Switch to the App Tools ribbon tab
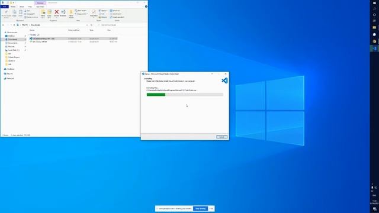This screenshot has width=379, height=213. point(40,7)
